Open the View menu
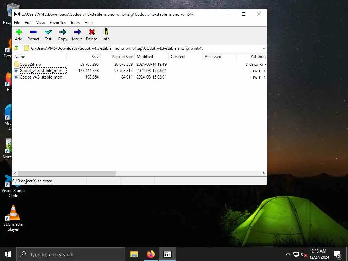The width and height of the screenshot is (348, 261). [41, 23]
